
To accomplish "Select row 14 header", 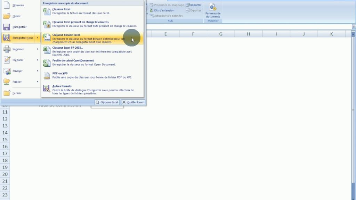I will [x=5, y=133].
